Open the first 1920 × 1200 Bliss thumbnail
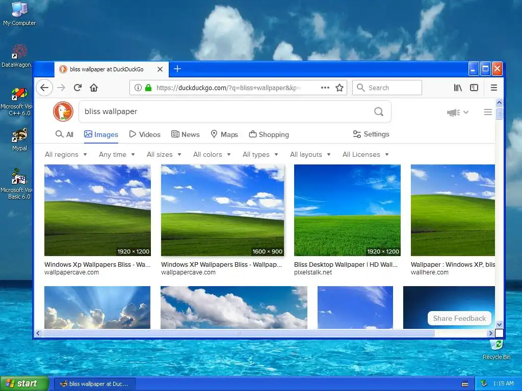The image size is (522, 391). 97,210
